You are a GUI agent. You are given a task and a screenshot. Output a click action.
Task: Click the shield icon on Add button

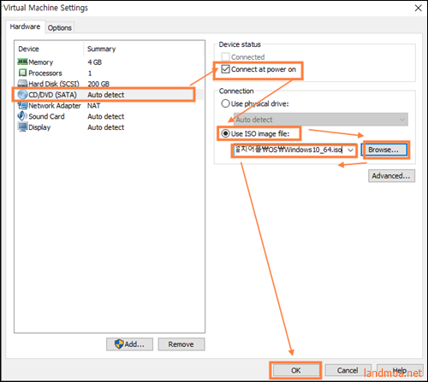coord(119,344)
